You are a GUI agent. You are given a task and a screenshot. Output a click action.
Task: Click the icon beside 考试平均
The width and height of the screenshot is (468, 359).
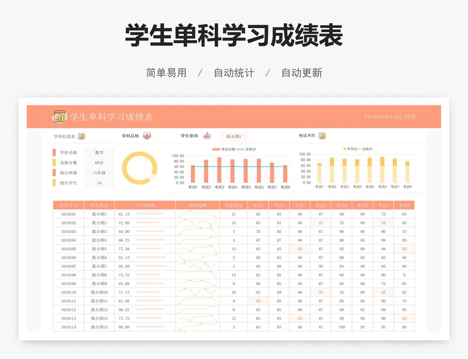[x=322, y=136]
